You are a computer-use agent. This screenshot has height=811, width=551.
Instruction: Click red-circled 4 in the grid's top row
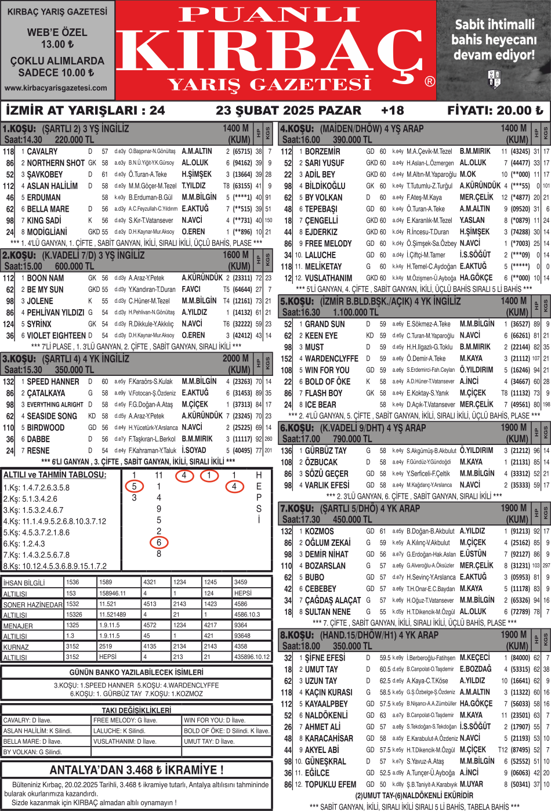coord(184,476)
